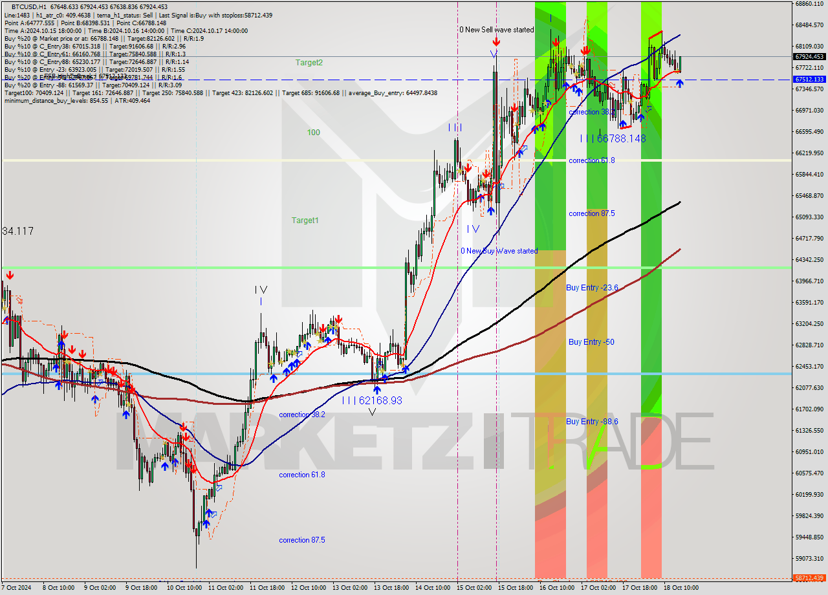Click the 64342.250 price axis label

[x=810, y=260]
